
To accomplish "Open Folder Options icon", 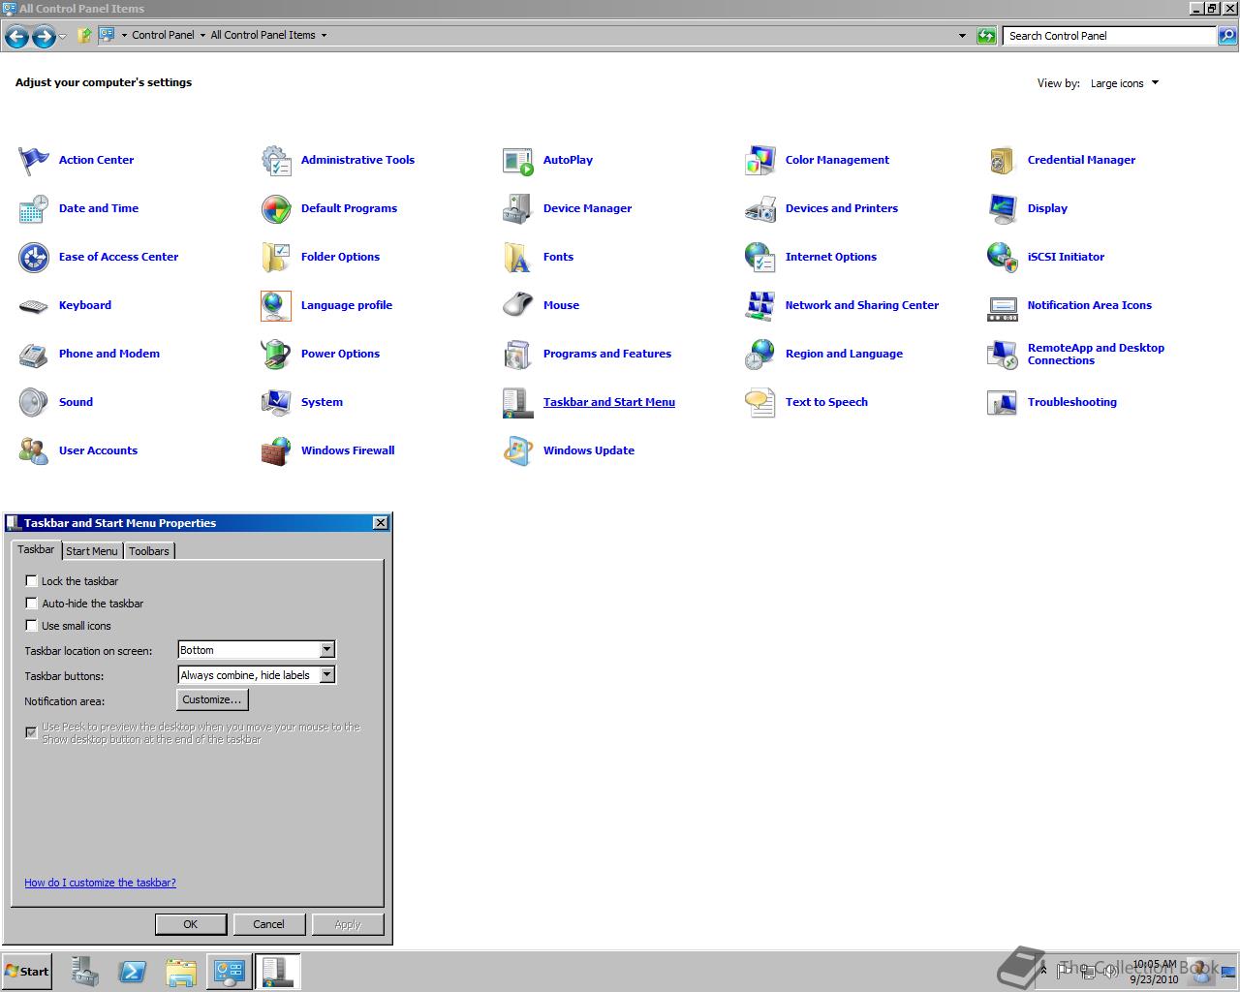I will pyautogui.click(x=276, y=257).
